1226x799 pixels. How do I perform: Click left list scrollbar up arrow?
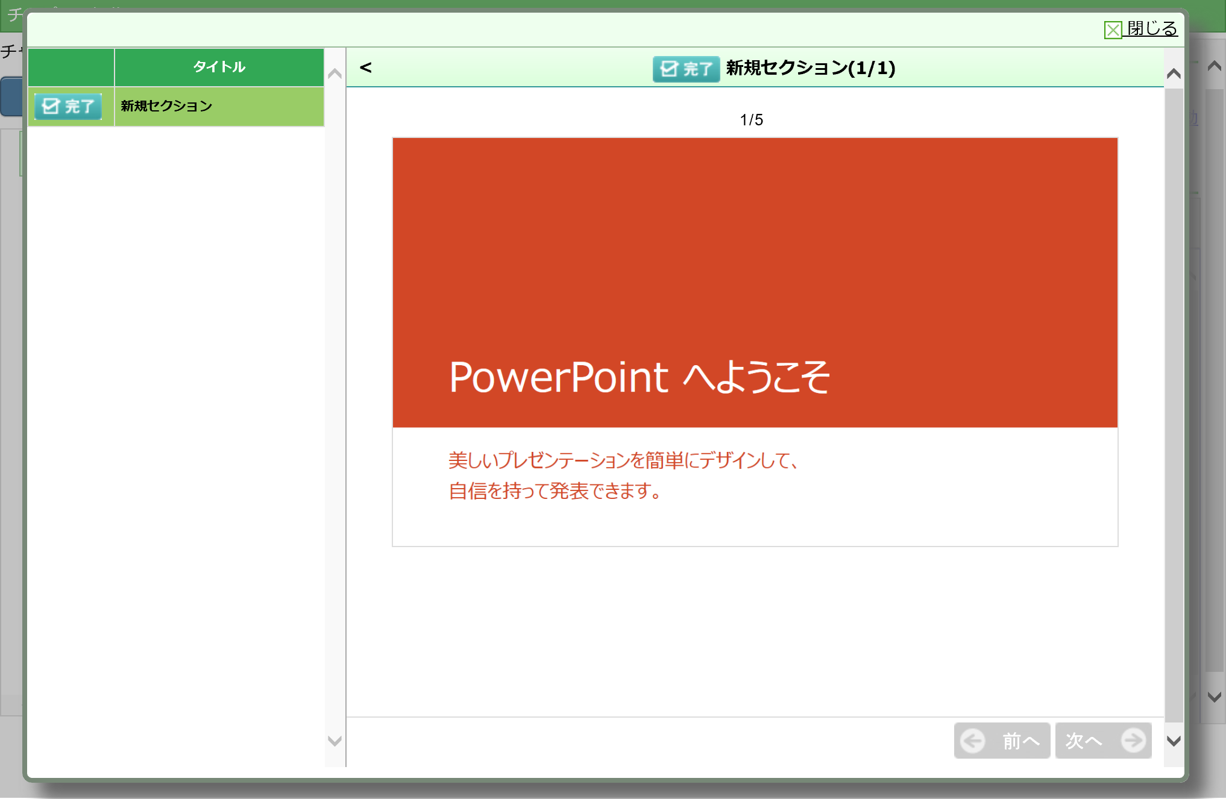coord(335,74)
